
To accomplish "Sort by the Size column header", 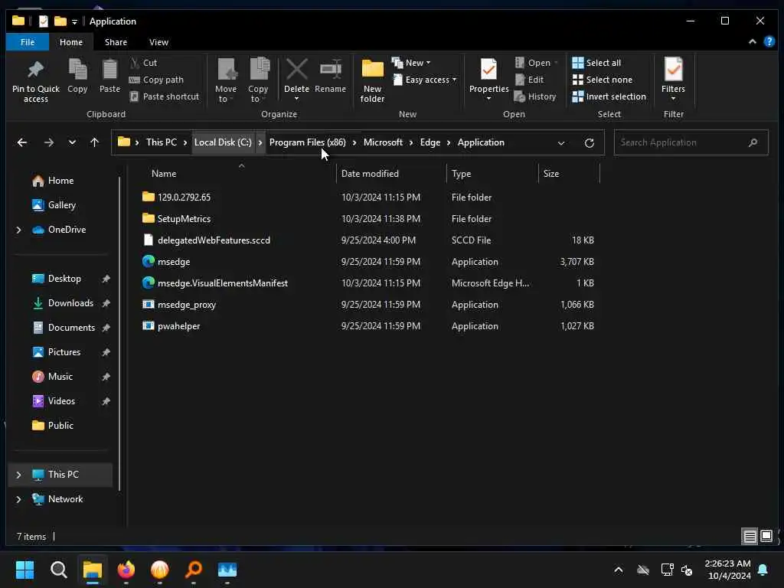I will (x=551, y=174).
